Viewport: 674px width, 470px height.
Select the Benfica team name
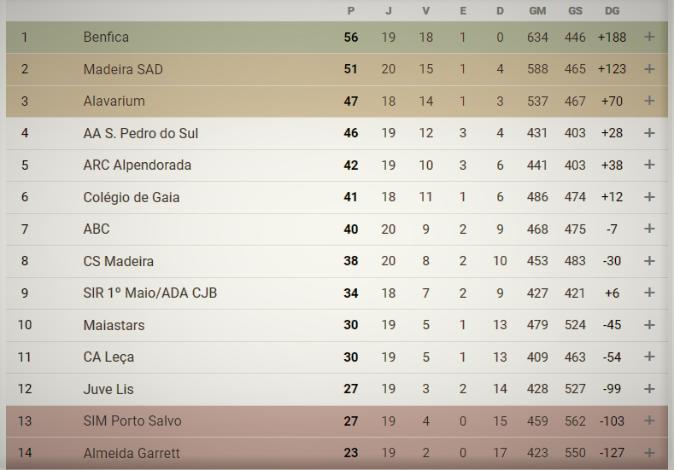(x=106, y=37)
